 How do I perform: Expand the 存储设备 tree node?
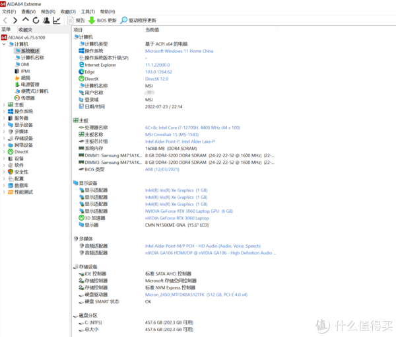[x=4, y=138]
